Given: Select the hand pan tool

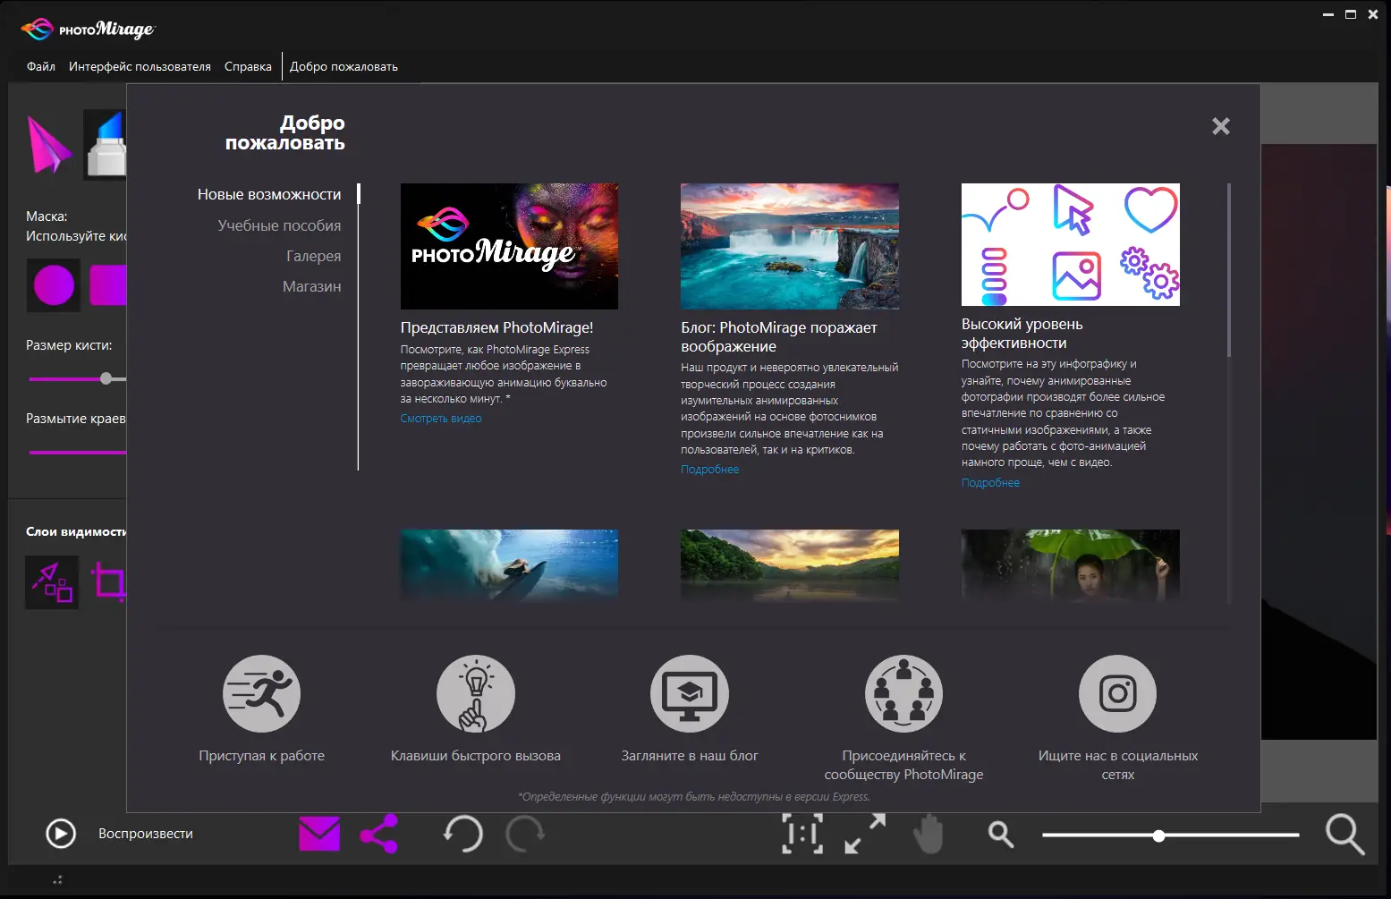Looking at the screenshot, I should click(928, 834).
